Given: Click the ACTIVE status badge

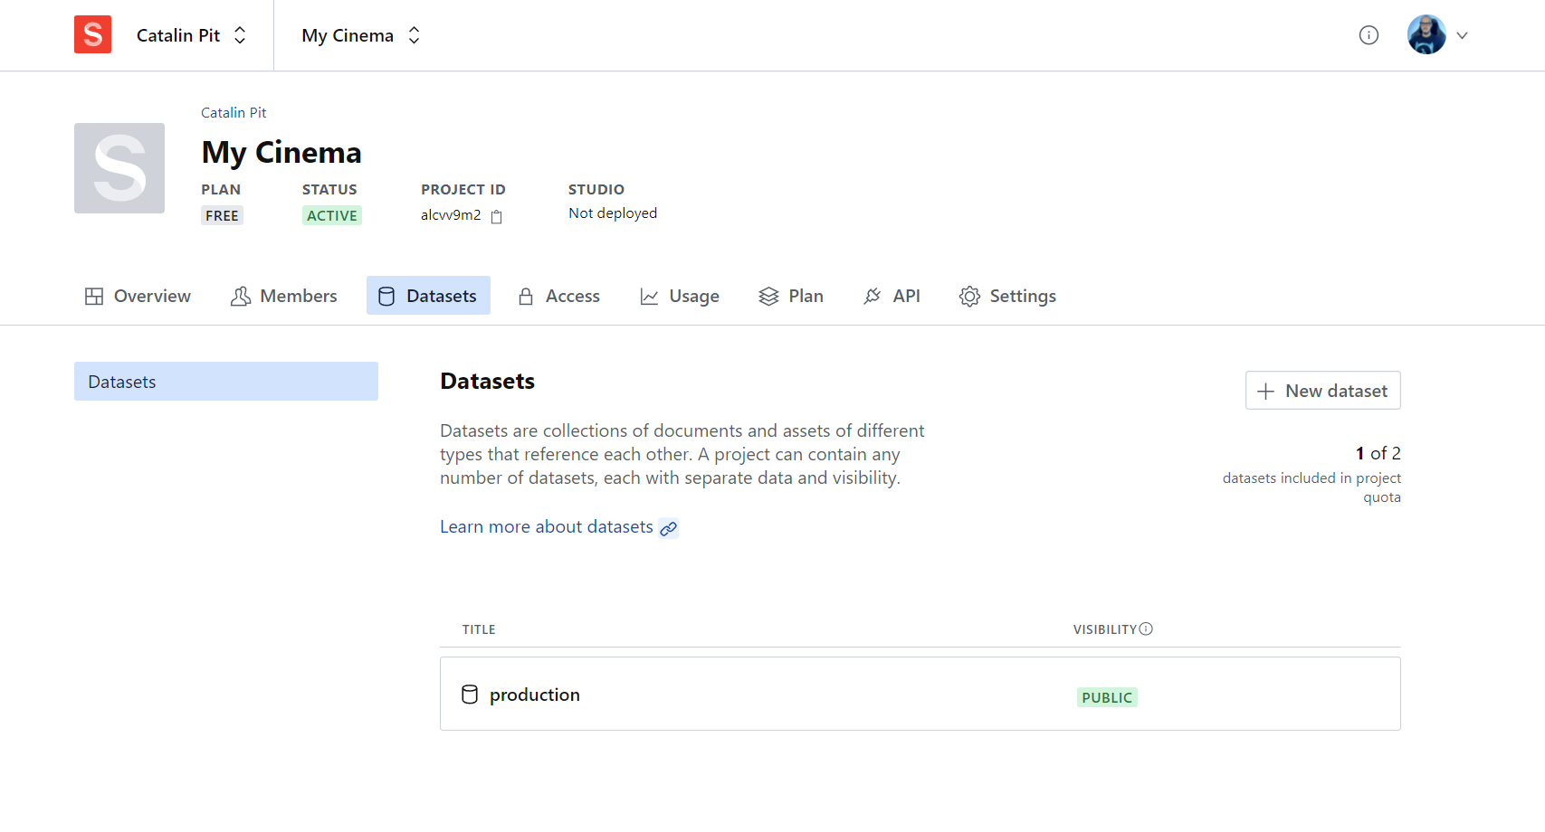Looking at the screenshot, I should (x=332, y=215).
